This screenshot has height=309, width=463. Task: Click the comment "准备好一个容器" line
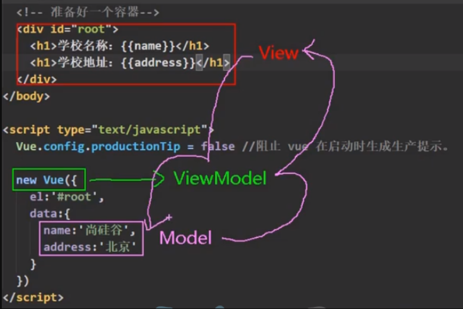(x=88, y=12)
